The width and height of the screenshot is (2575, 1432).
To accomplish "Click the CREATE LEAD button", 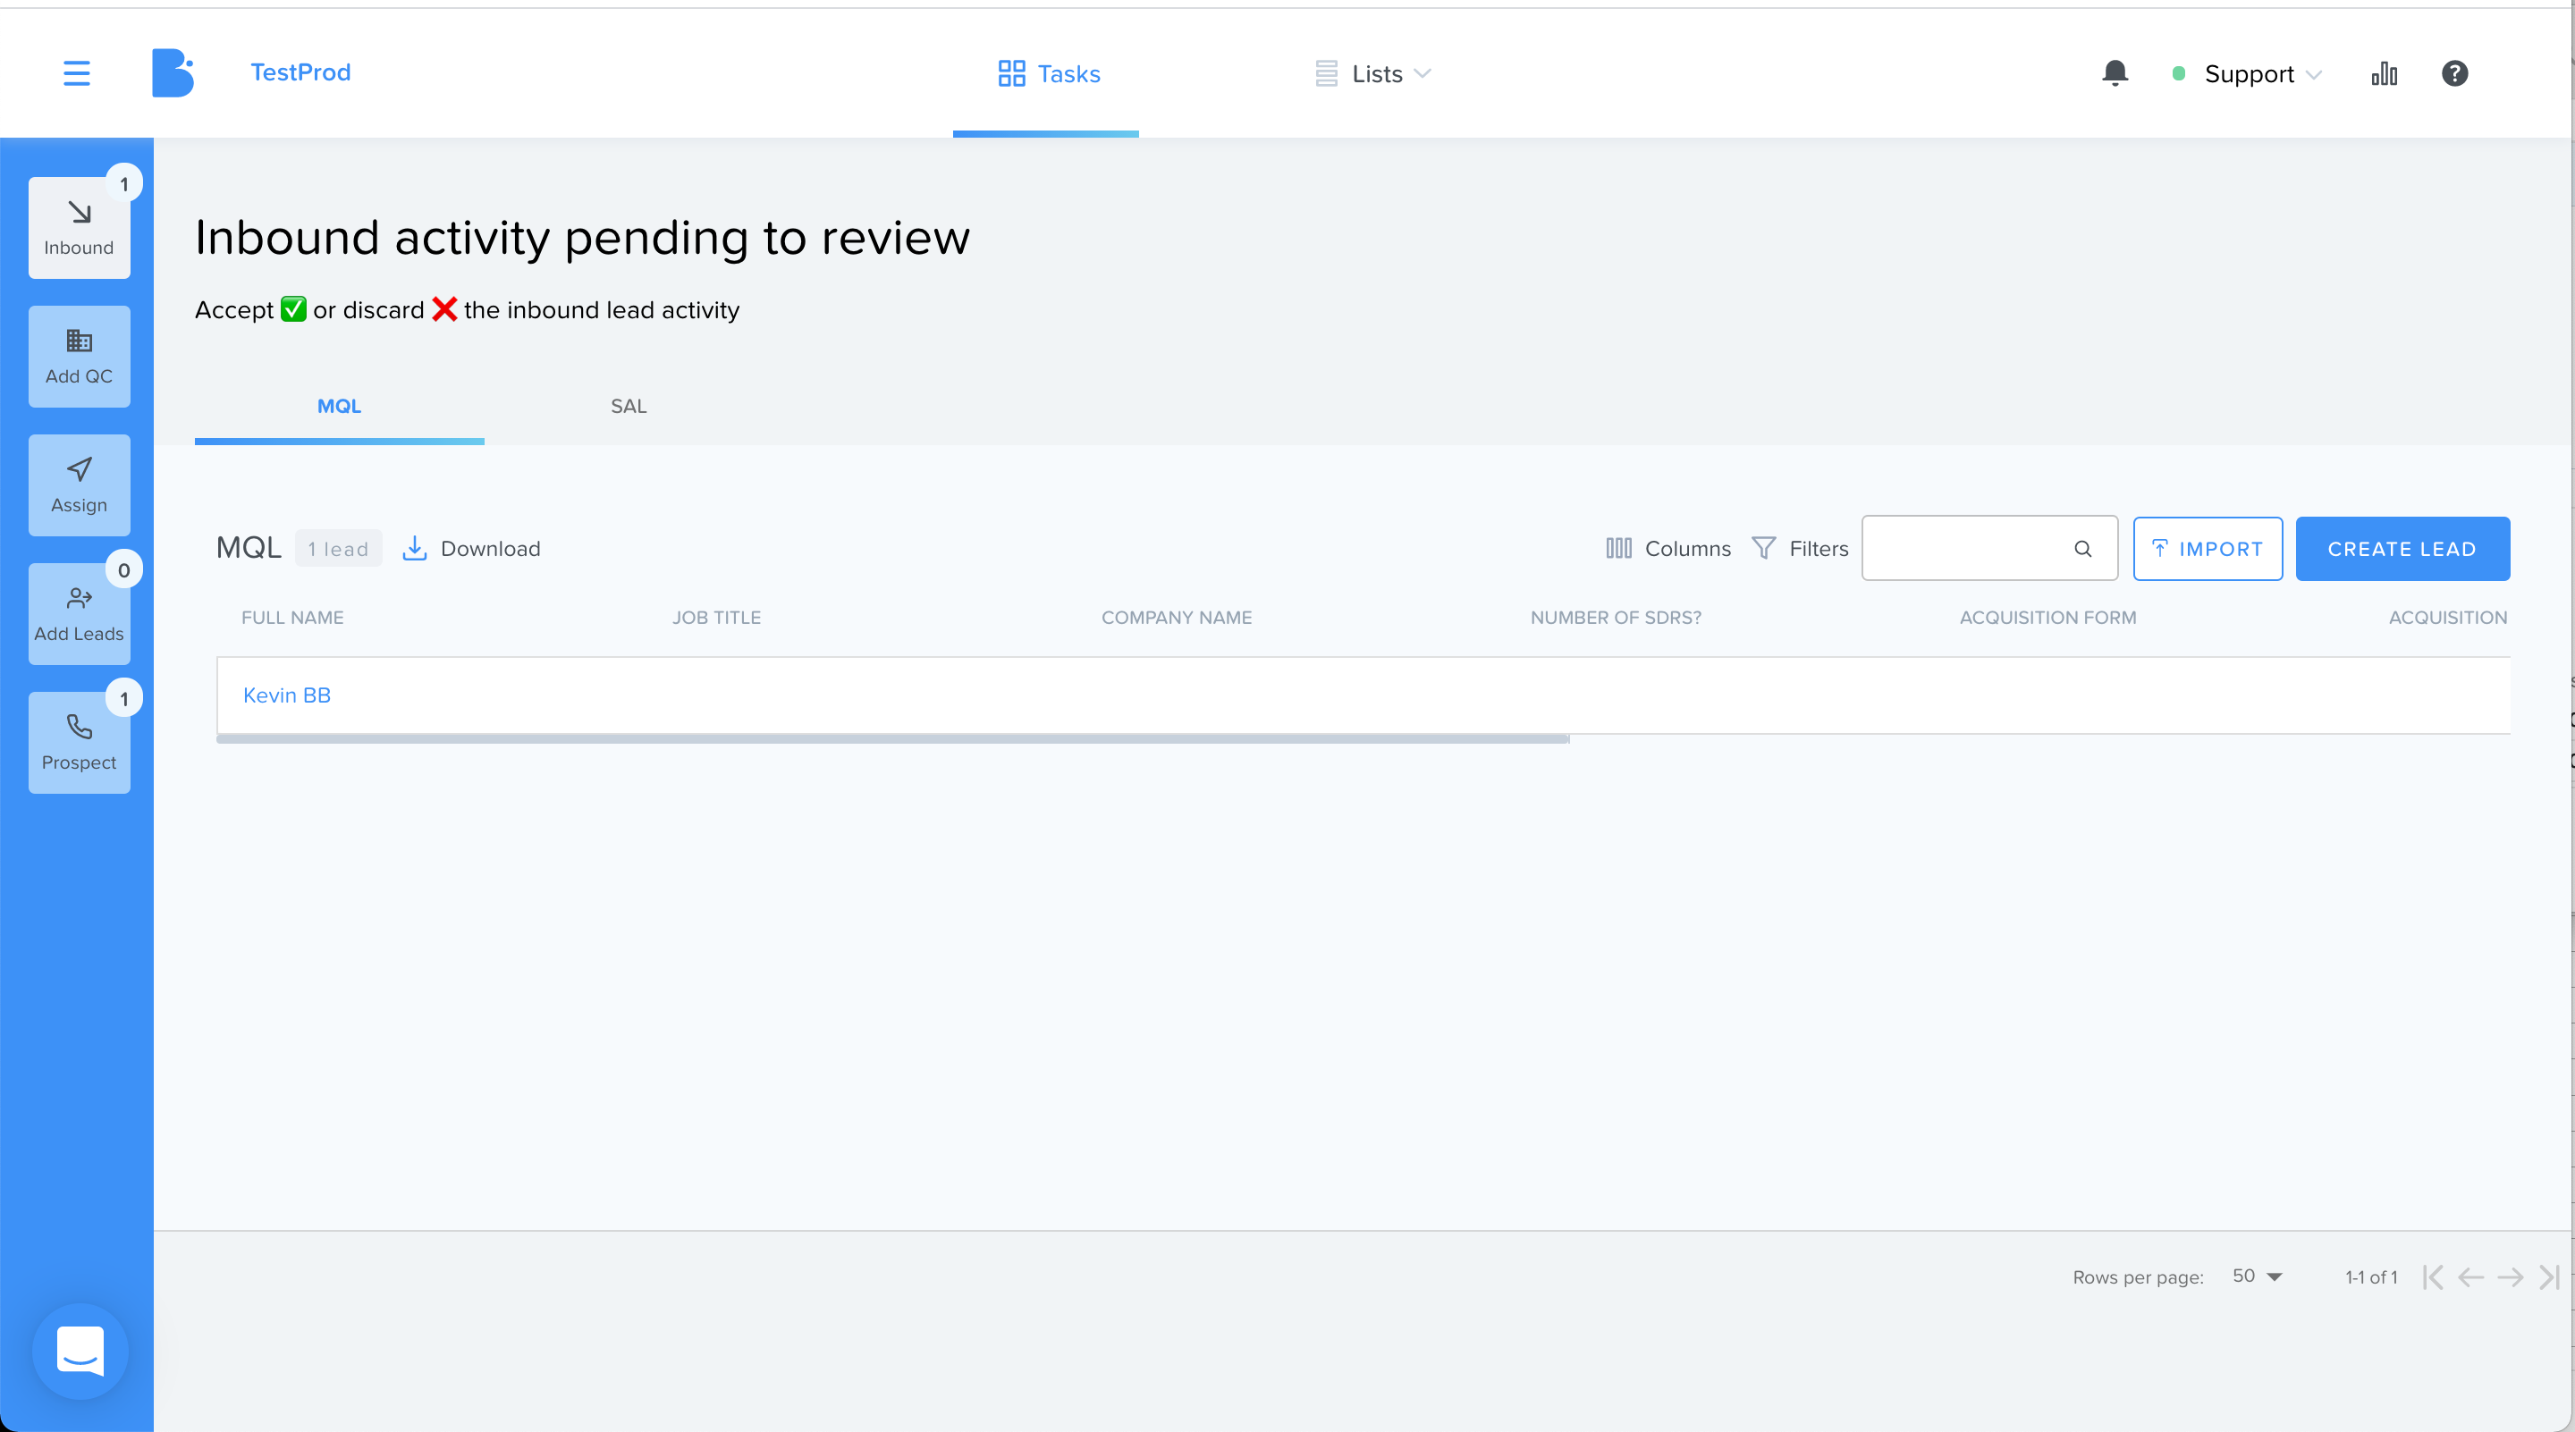I will click(x=2402, y=549).
